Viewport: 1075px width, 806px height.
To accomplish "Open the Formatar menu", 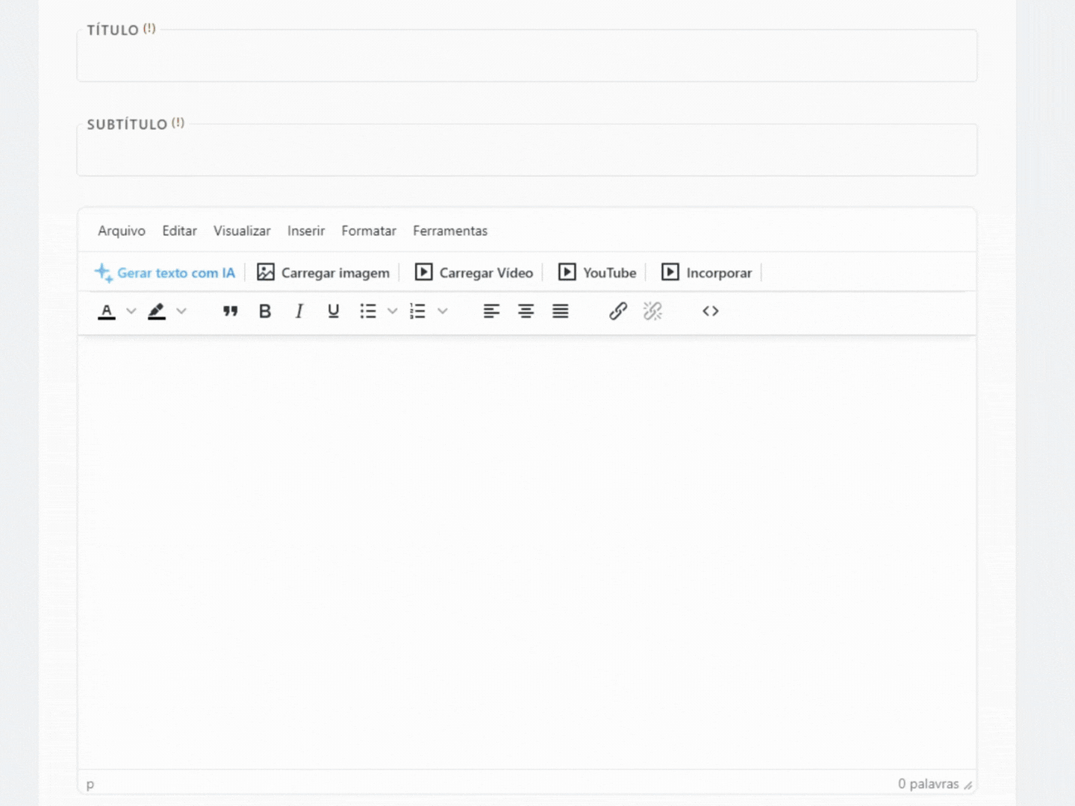I will [369, 231].
